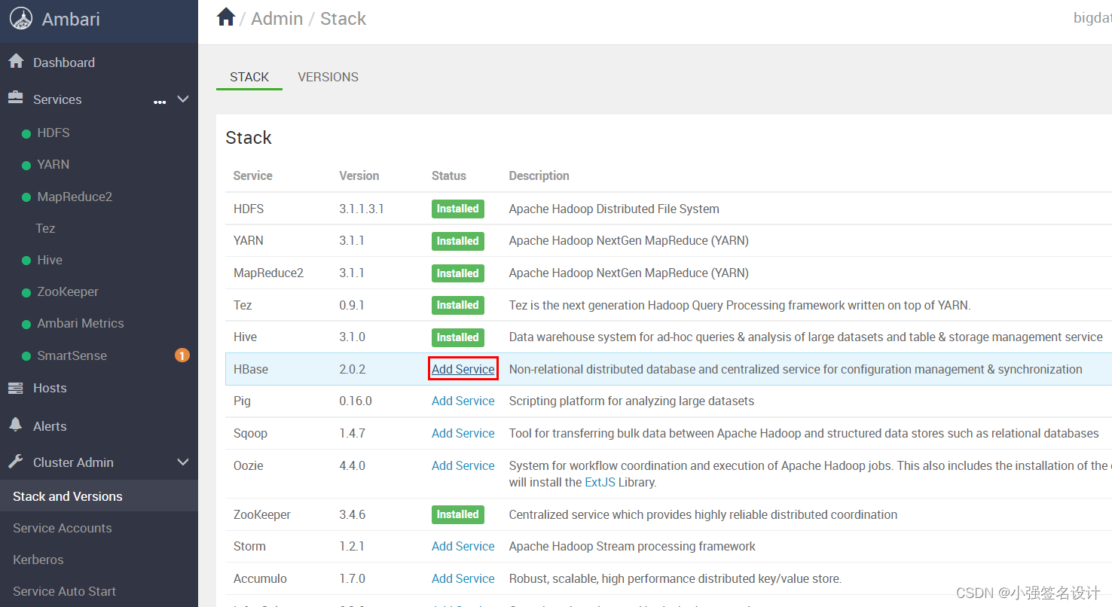The image size is (1112, 607).
Task: Collapse the Cluster Admin section chevron
Action: (x=183, y=462)
